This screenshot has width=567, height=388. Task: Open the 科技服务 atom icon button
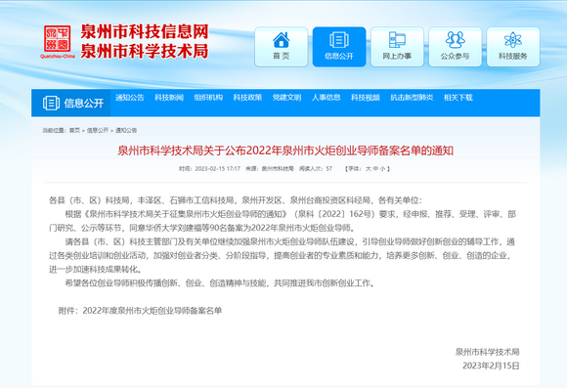click(513, 47)
